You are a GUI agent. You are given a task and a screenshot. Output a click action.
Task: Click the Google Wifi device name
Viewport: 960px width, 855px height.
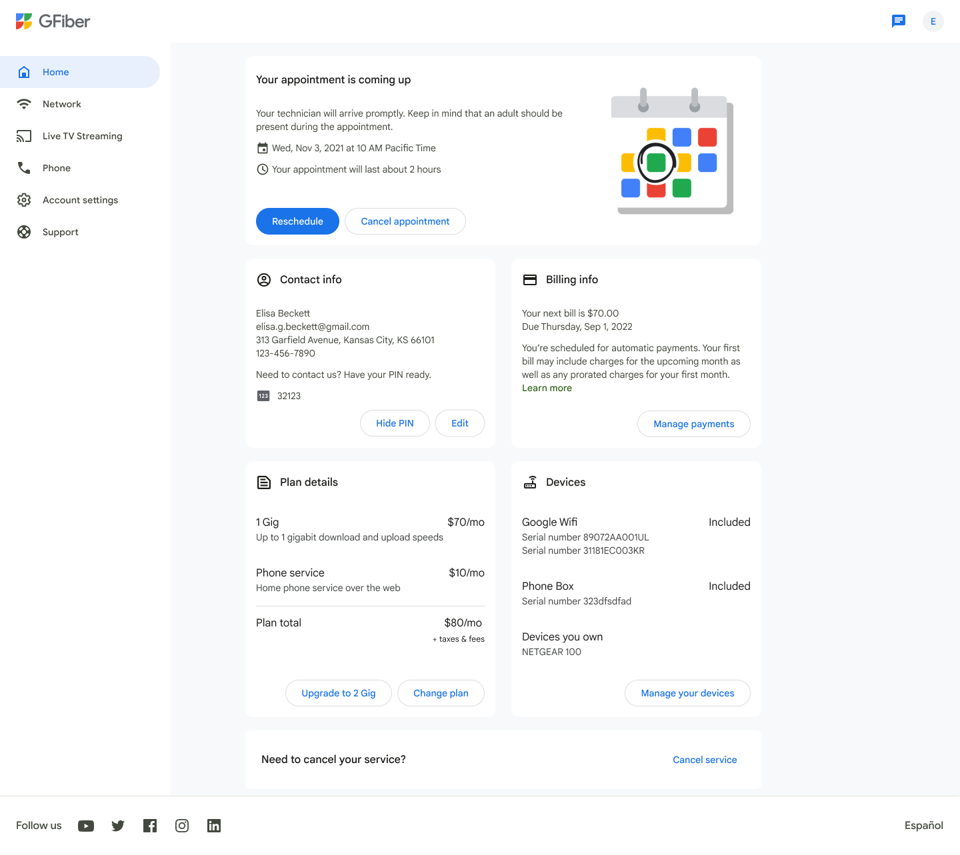[550, 522]
